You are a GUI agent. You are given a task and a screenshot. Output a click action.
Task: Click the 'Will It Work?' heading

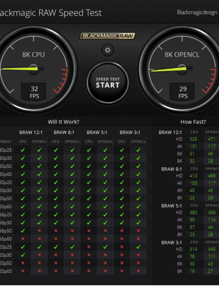pos(63,122)
